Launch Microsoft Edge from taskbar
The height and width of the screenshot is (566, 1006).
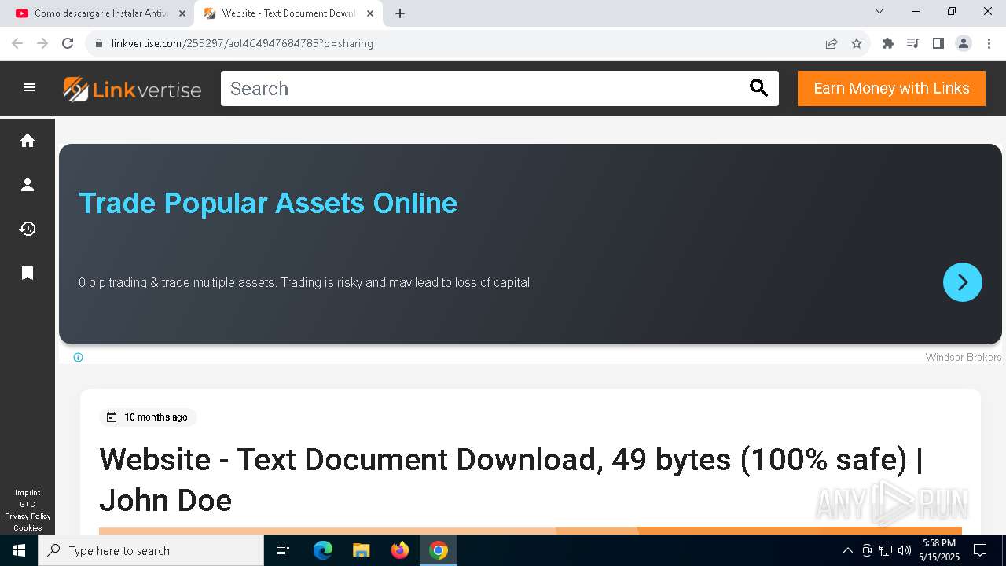pyautogui.click(x=323, y=550)
